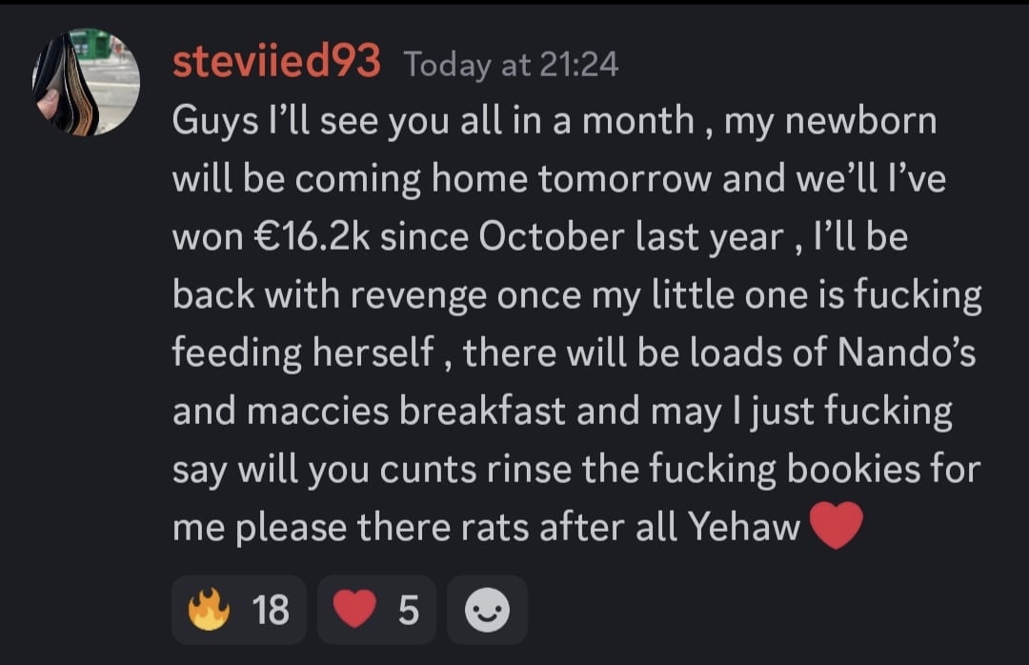
Task: Click the heart reaction count 5
Action: 408,610
